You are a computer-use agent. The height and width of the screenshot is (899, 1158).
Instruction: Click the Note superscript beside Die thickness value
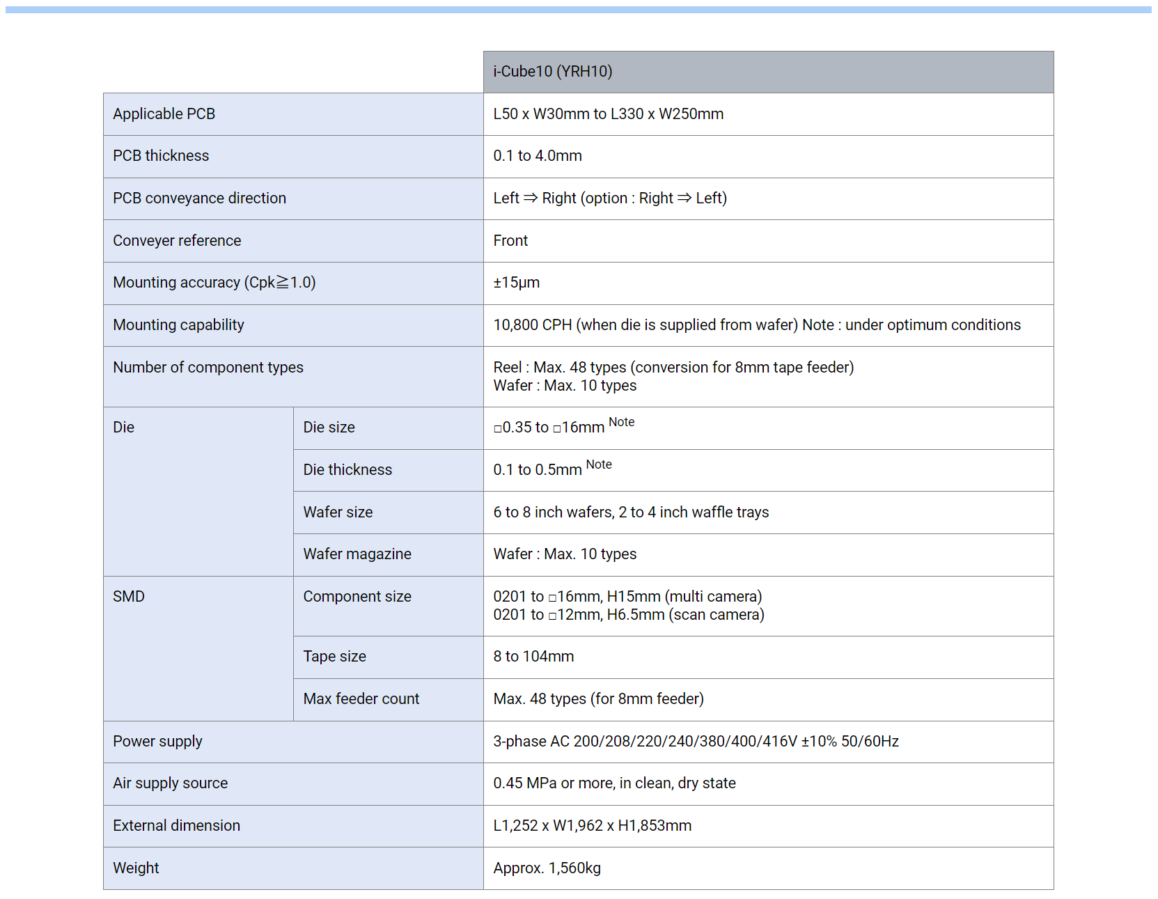598,464
